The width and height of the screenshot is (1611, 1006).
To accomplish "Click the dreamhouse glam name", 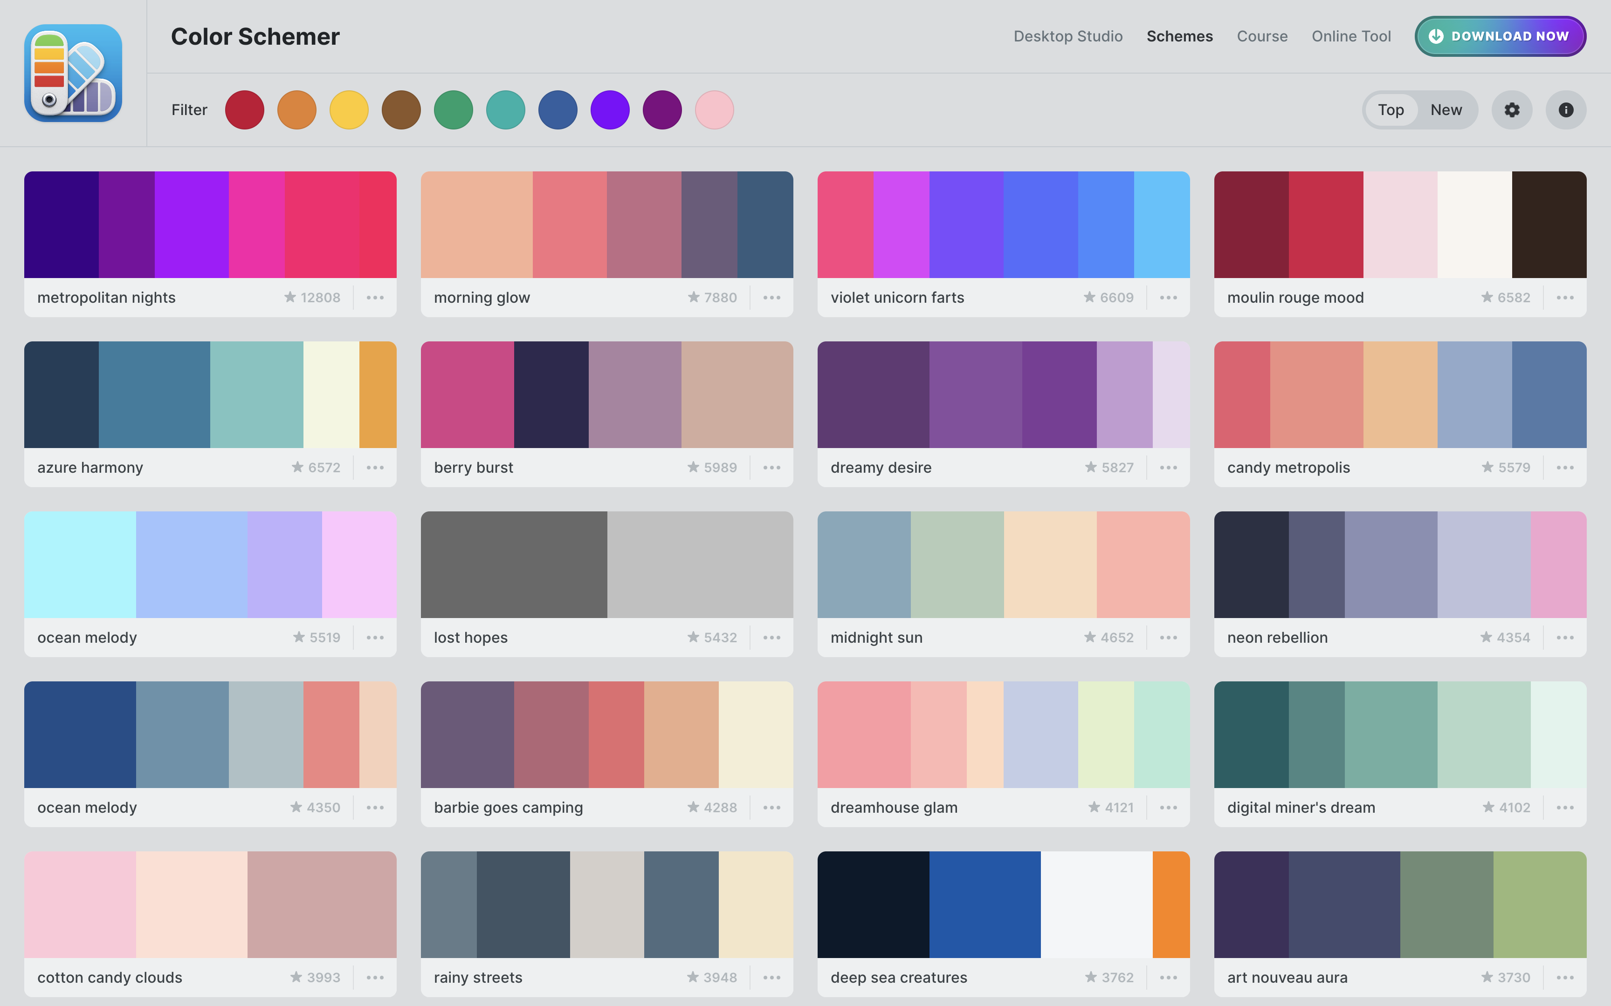I will click(894, 808).
